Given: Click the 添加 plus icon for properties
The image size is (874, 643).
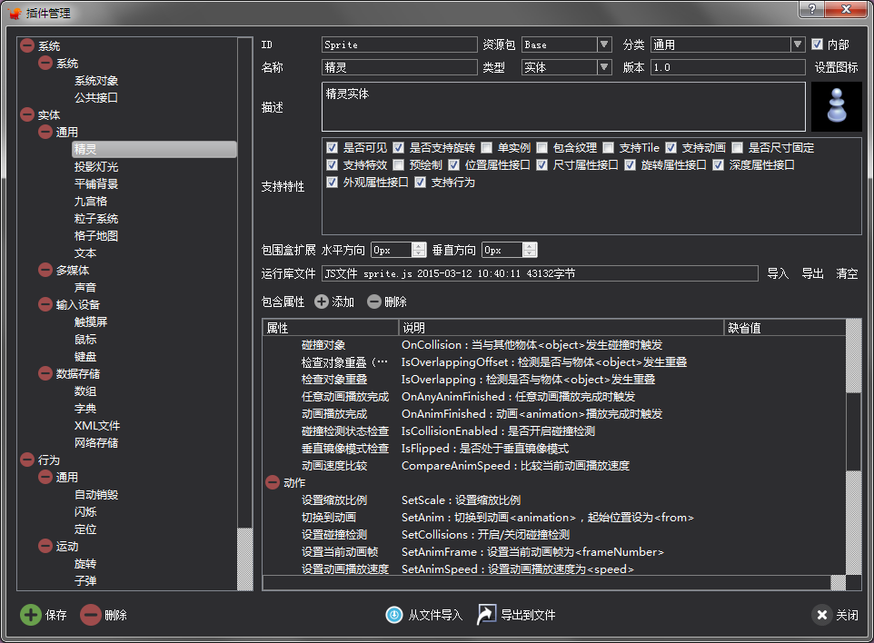Looking at the screenshot, I should [x=322, y=302].
